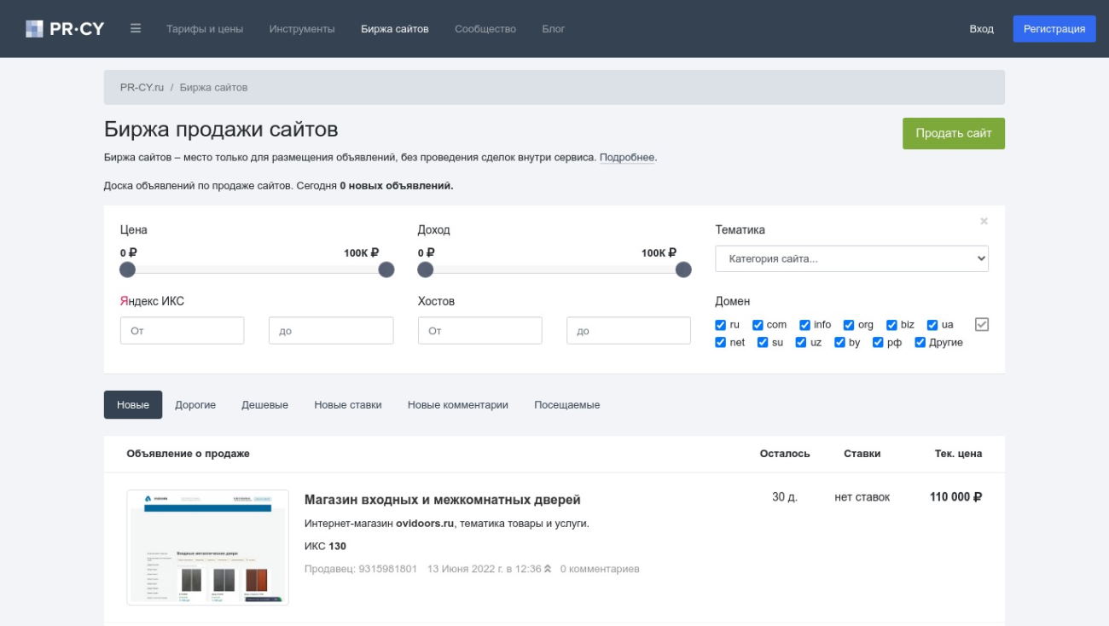
Task: Follow the Подробнее link
Action: click(x=627, y=158)
